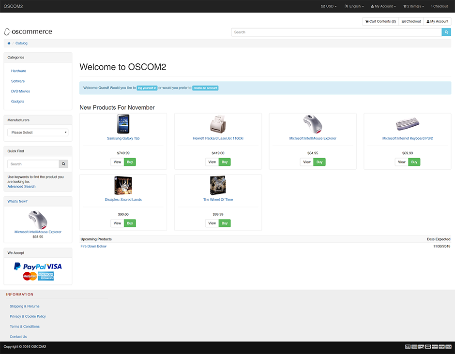Open Disciples: Sacred Lands box image
The image size is (455, 354).
[123, 185]
